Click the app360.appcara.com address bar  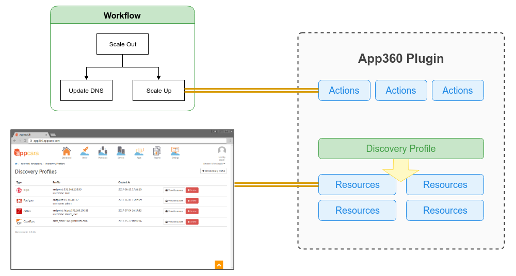tap(128, 141)
